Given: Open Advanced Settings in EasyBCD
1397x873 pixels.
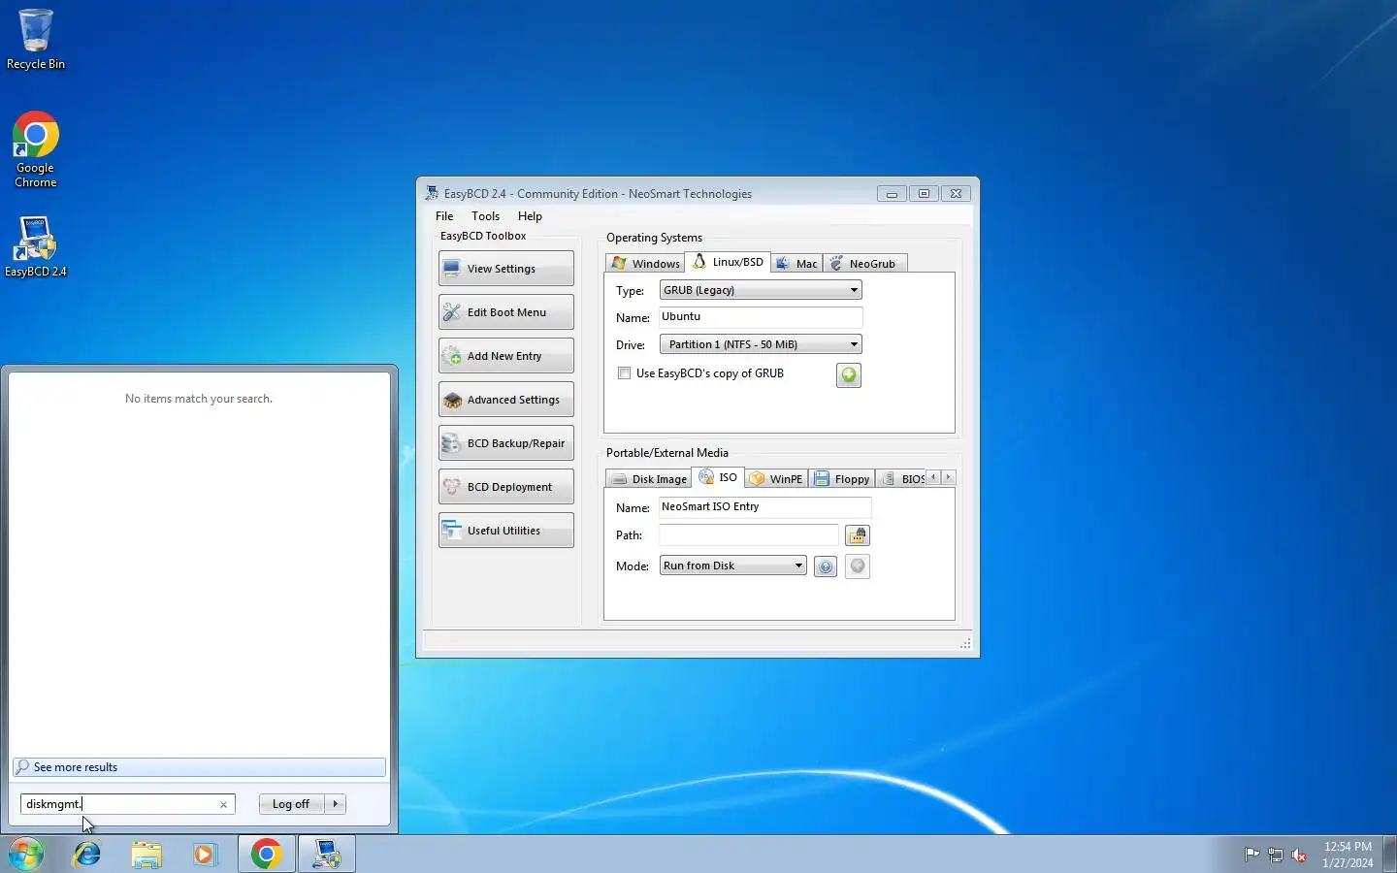Looking at the screenshot, I should [505, 400].
